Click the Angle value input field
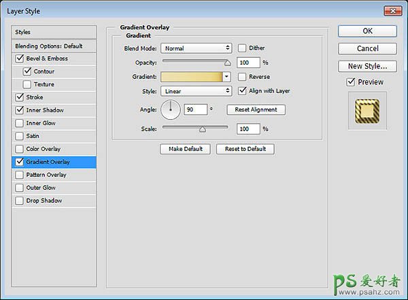Screen dimensions: 408x300 pos(195,110)
